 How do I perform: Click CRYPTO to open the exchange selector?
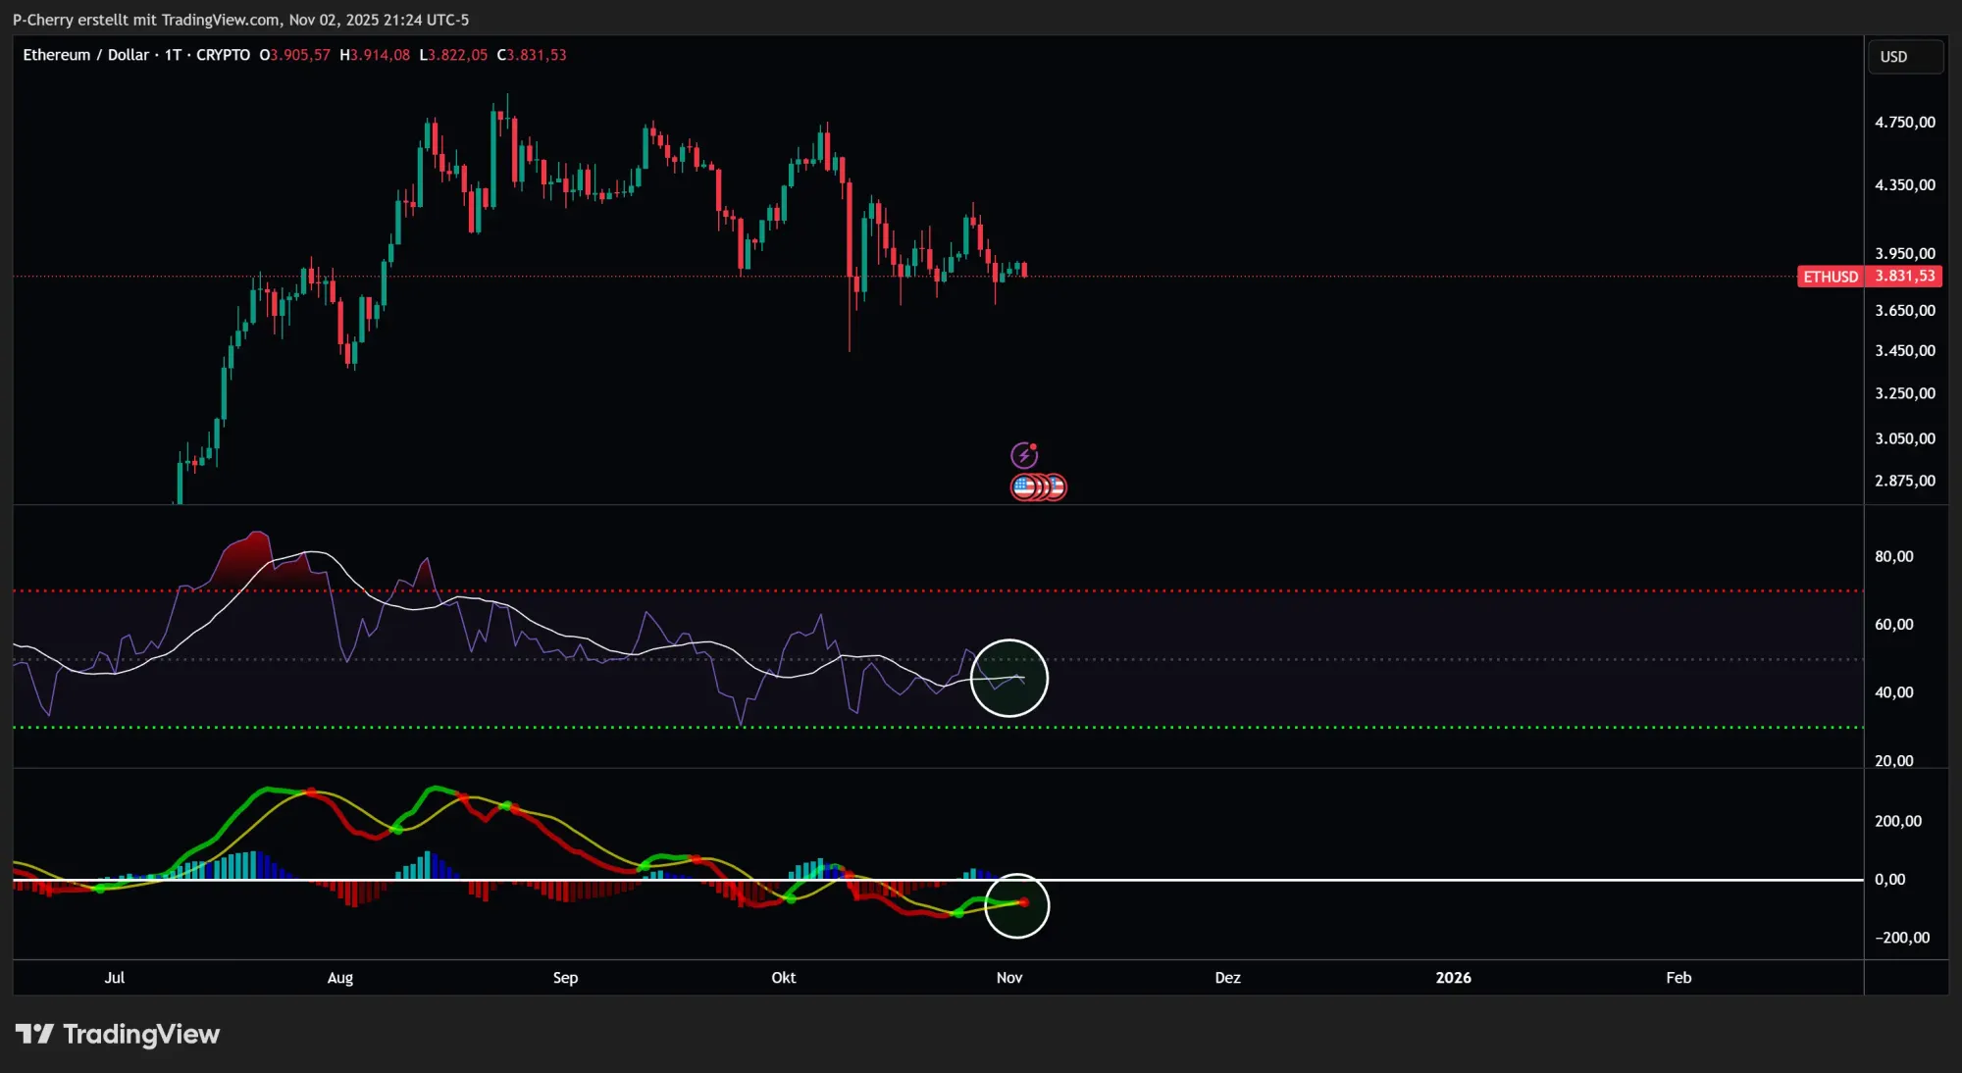pos(223,55)
